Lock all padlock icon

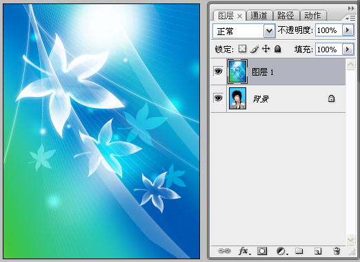point(278,49)
